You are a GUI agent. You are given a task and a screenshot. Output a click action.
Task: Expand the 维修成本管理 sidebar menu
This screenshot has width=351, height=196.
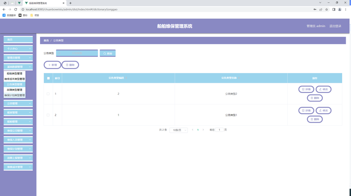pyautogui.click(x=18, y=167)
